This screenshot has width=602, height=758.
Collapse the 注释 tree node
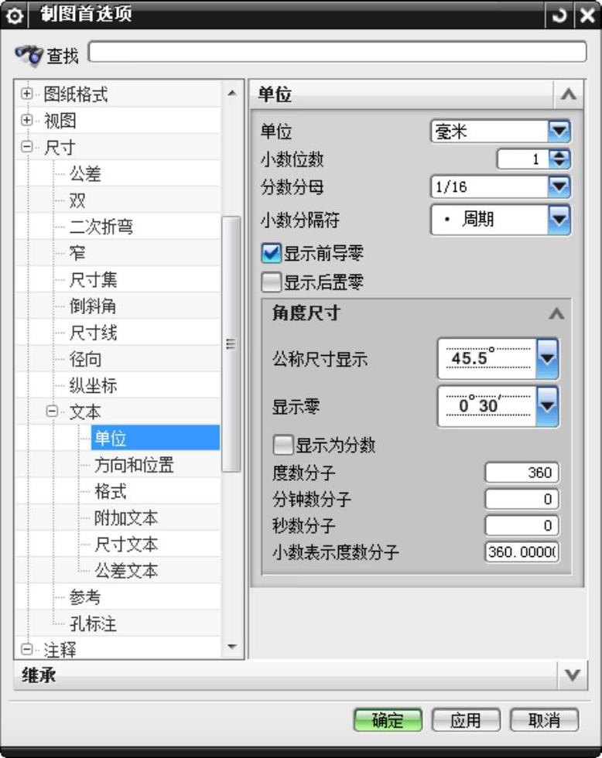27,649
